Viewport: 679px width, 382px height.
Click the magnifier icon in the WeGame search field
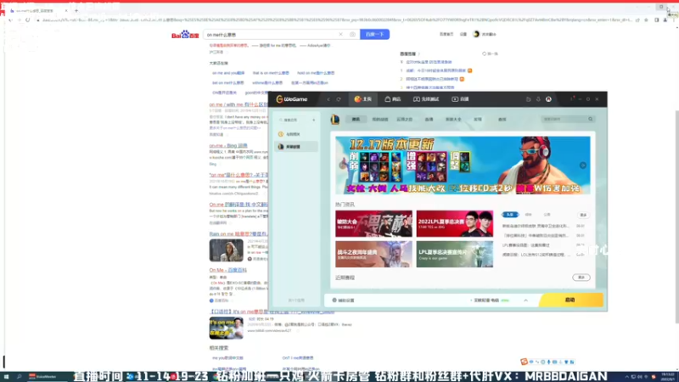coord(590,119)
